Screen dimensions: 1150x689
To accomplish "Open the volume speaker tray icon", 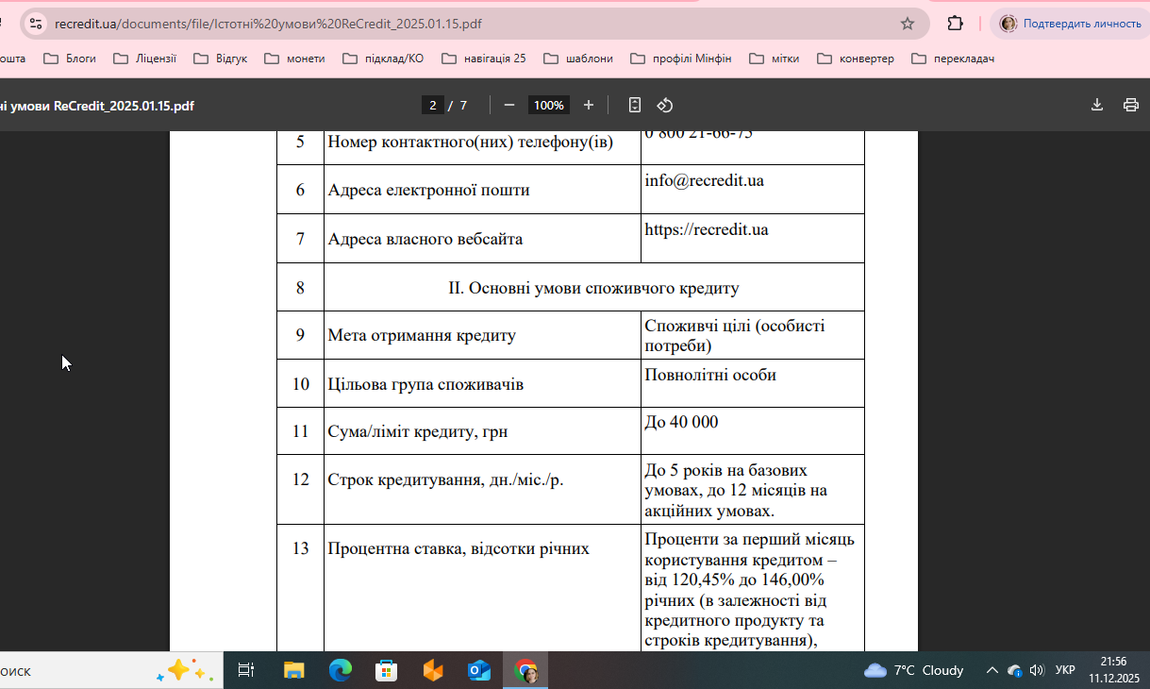I will (1037, 670).
